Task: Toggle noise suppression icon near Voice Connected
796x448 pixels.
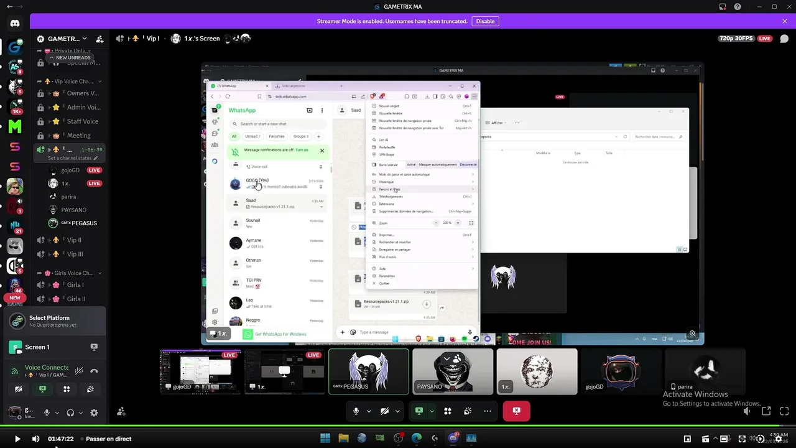Action: pos(79,371)
